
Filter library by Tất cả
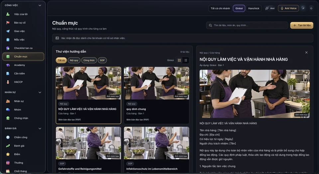[61, 60]
